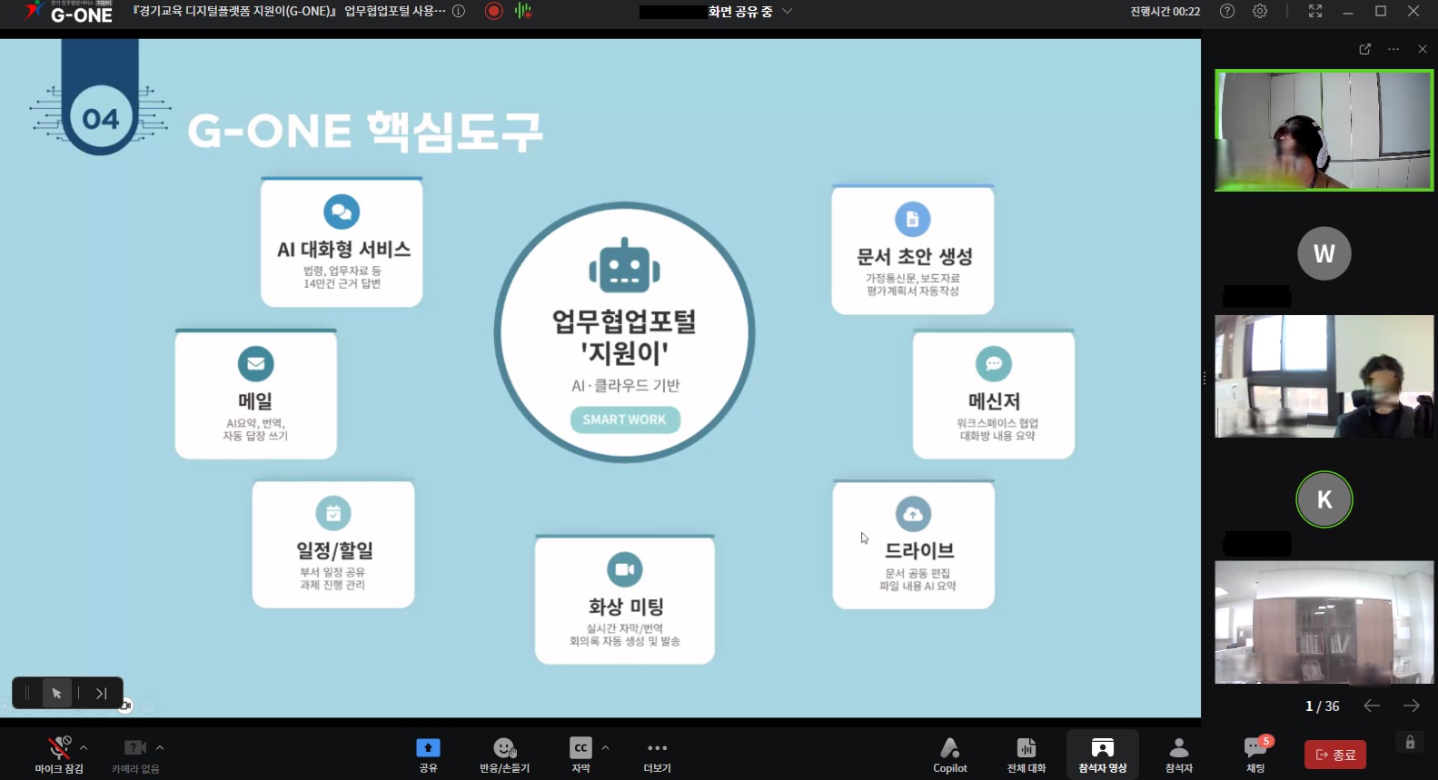Viewport: 1438px width, 780px height.
Task: Open the 더보기 more menu
Action: [657, 755]
